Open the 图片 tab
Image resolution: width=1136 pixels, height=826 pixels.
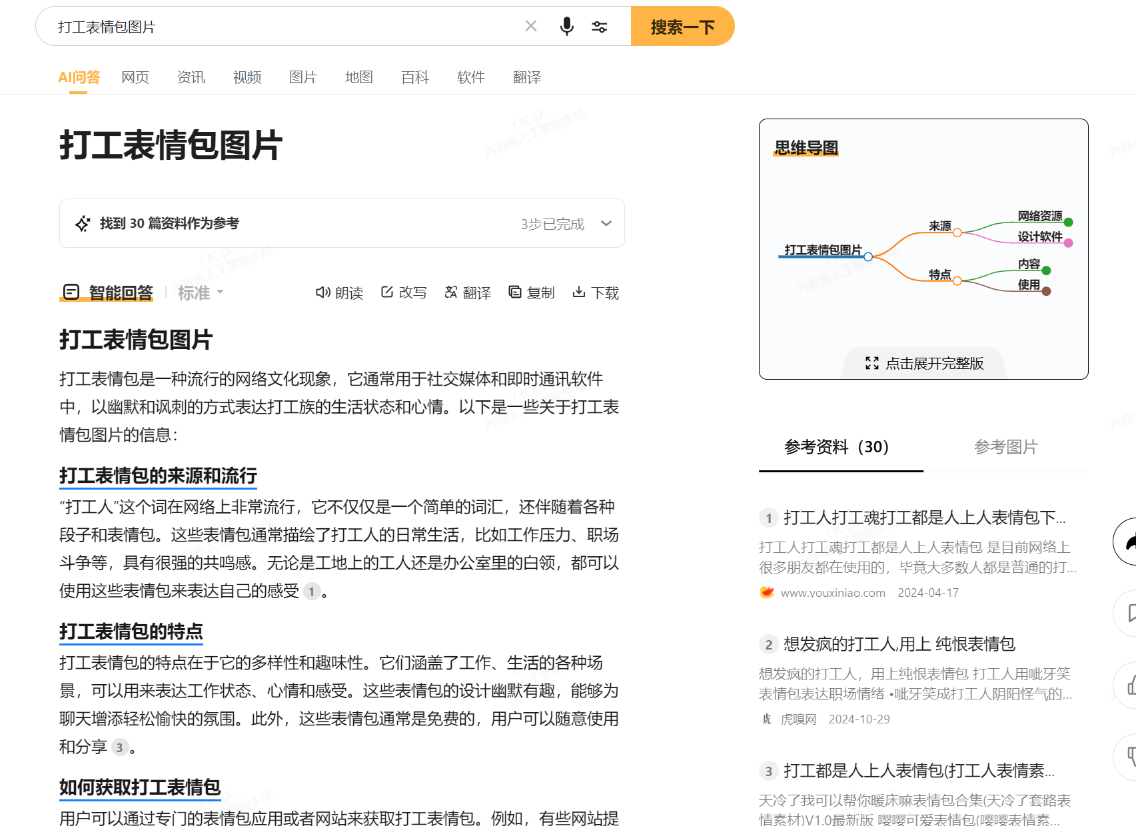303,77
